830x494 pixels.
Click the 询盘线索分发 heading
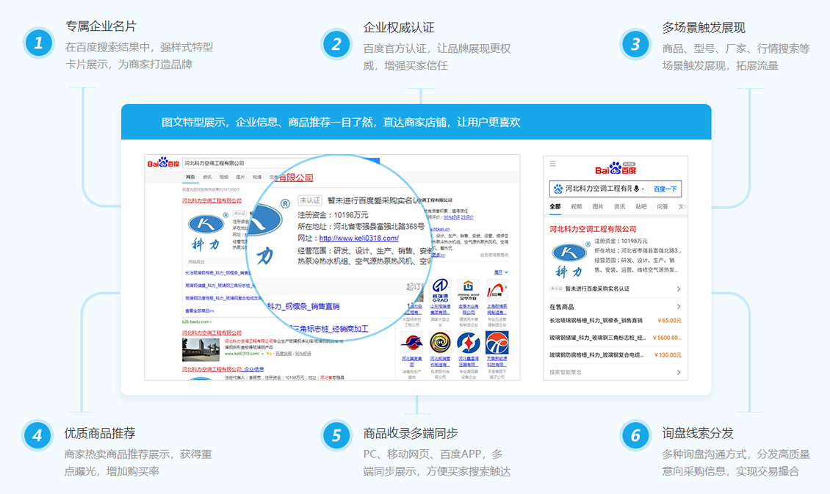[698, 433]
